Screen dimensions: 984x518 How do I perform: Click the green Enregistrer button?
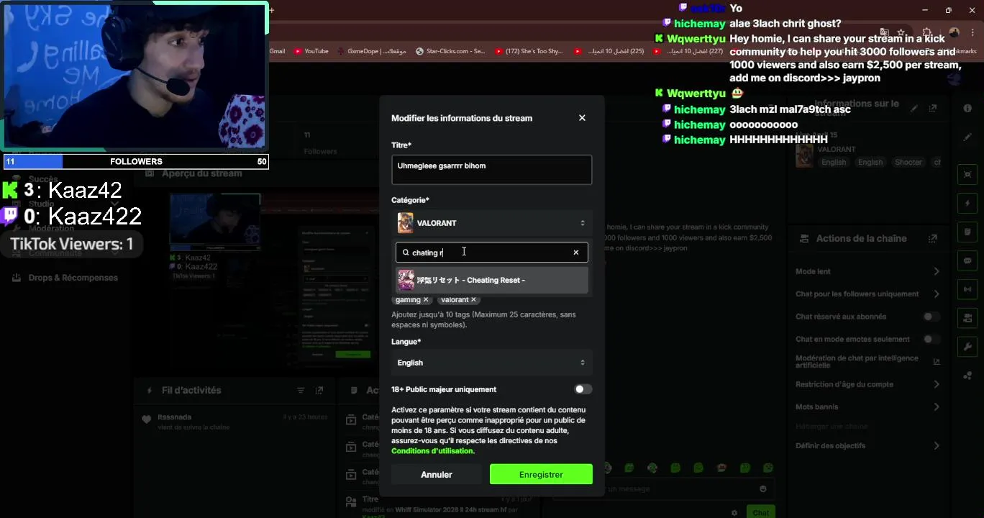541,474
